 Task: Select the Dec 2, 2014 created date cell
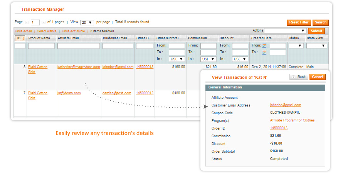click(269, 67)
